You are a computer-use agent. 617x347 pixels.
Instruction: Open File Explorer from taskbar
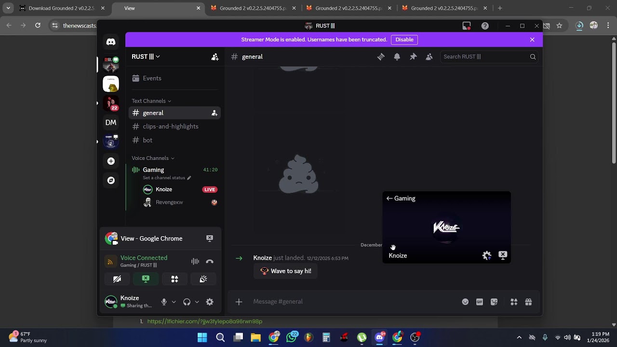pos(255,337)
